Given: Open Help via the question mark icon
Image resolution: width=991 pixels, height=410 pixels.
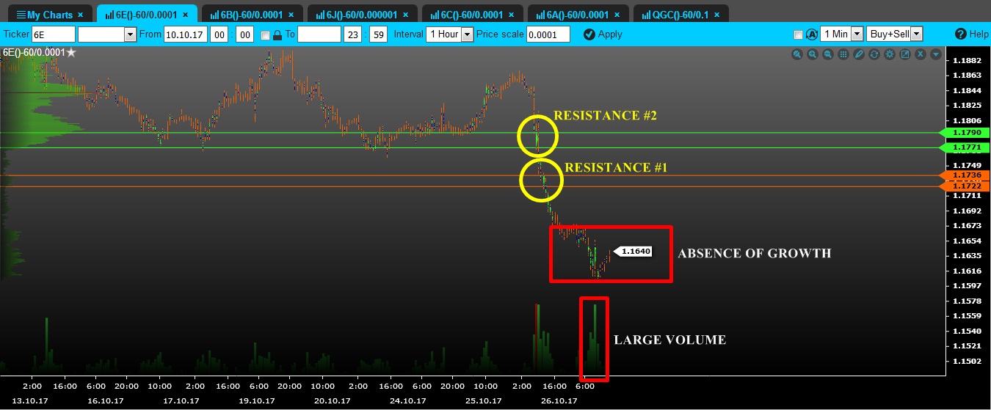Looking at the screenshot, I should 961,34.
